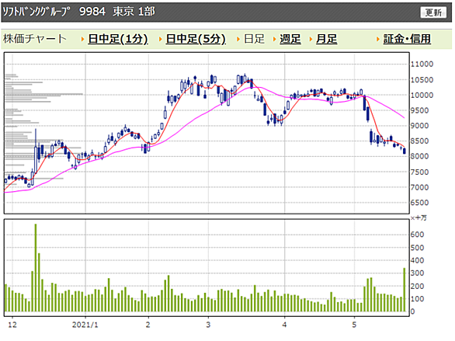Click the tallest volume bar in December
Image resolution: width=455 pixels, height=341 pixels.
(x=36, y=268)
